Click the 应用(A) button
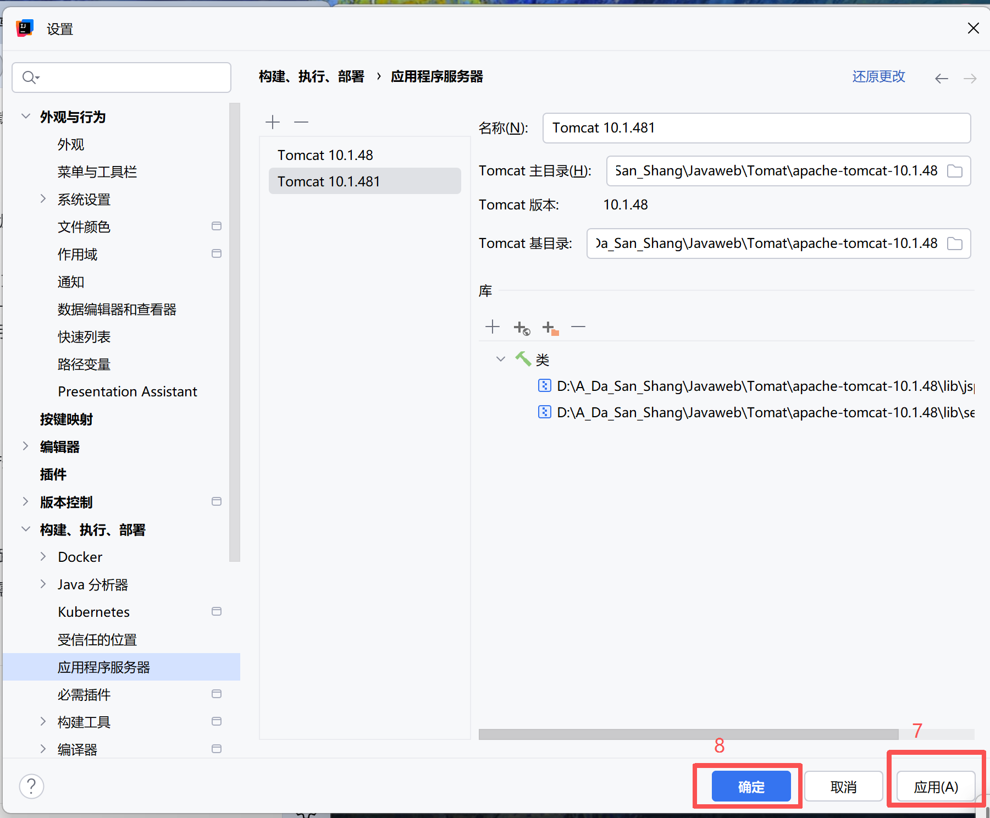This screenshot has height=818, width=990. pos(936,787)
